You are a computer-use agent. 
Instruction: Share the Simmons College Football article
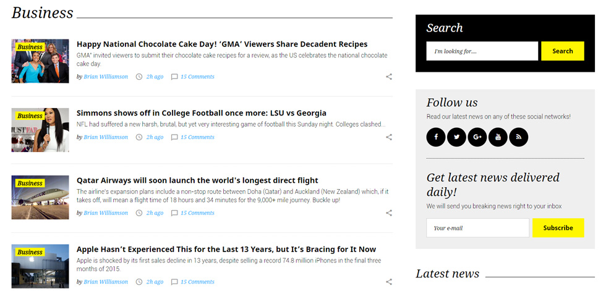tap(389, 137)
